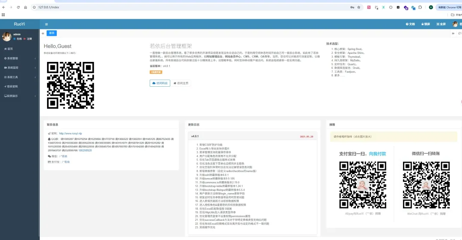Open the bookmarks folder icon at right
This screenshot has height=240, width=462.
pyautogui.click(x=453, y=15)
